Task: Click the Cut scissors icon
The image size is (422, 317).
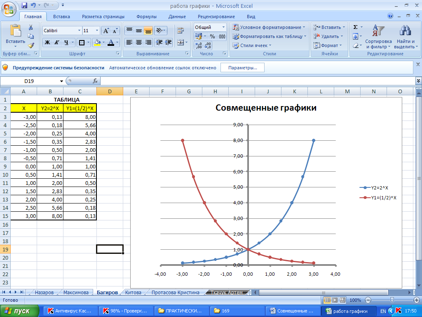Action: (30, 27)
